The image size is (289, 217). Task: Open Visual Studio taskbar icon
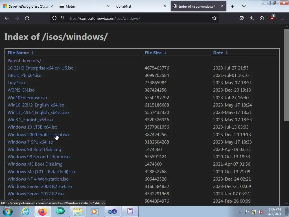click(113, 211)
